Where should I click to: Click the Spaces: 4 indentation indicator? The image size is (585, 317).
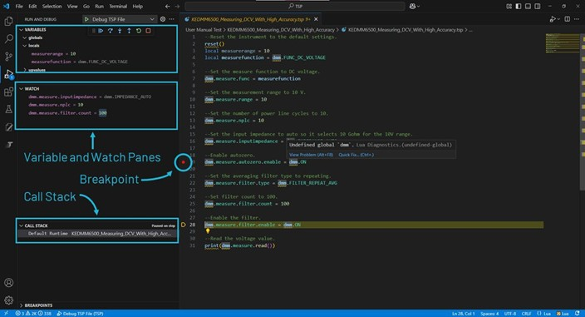click(x=489, y=314)
